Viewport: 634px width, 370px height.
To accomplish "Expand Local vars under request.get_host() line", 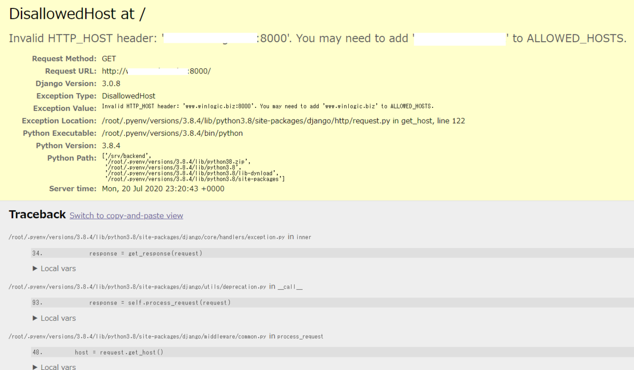I will pos(54,366).
